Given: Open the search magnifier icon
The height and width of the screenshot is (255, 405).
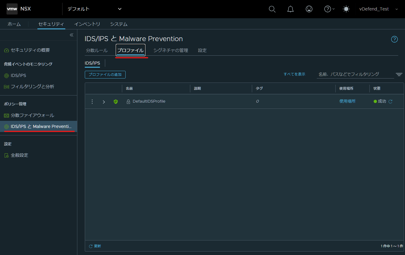Looking at the screenshot, I should (x=272, y=9).
